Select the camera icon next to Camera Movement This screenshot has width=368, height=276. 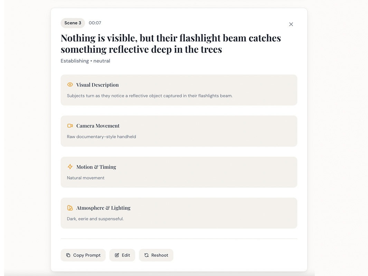(70, 126)
